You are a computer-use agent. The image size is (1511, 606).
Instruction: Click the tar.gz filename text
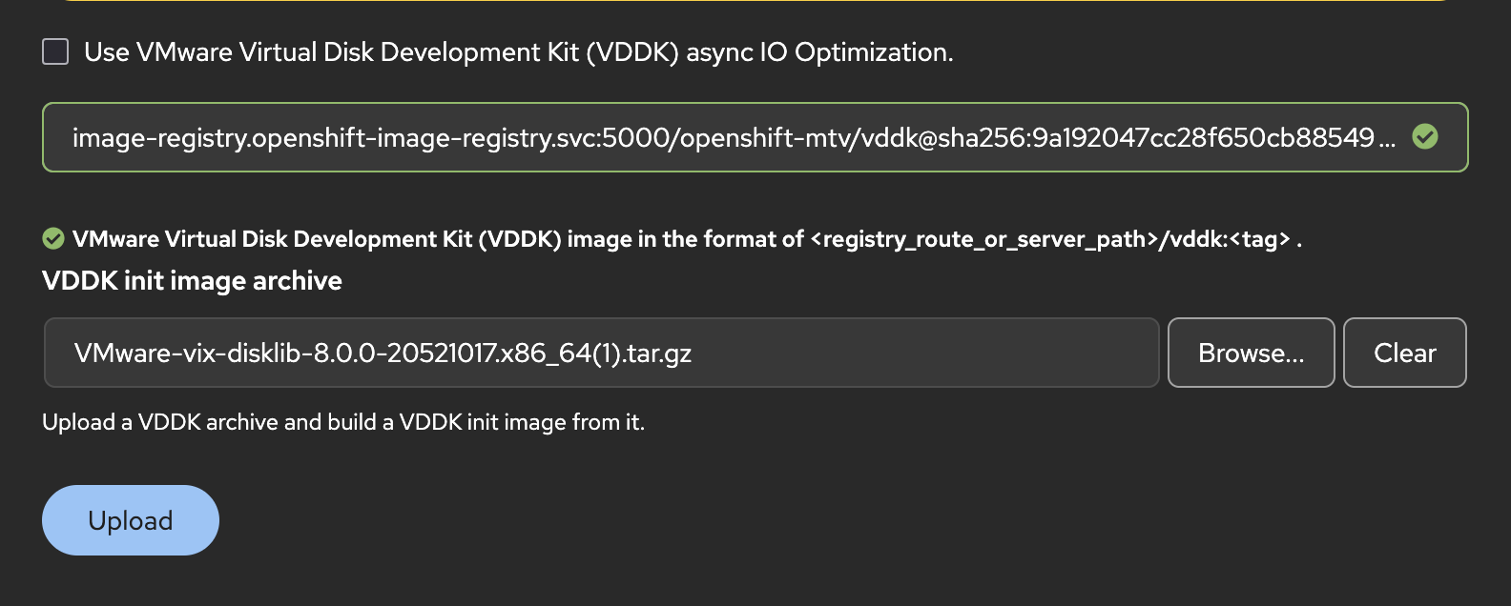point(382,353)
